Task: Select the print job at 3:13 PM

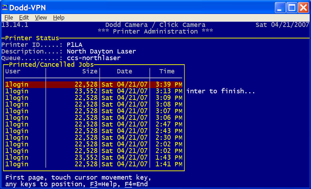Action: (x=94, y=91)
